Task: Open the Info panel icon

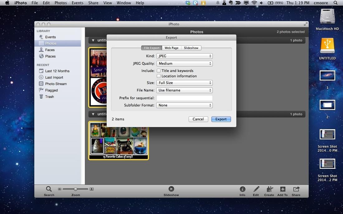Action: [242, 189]
